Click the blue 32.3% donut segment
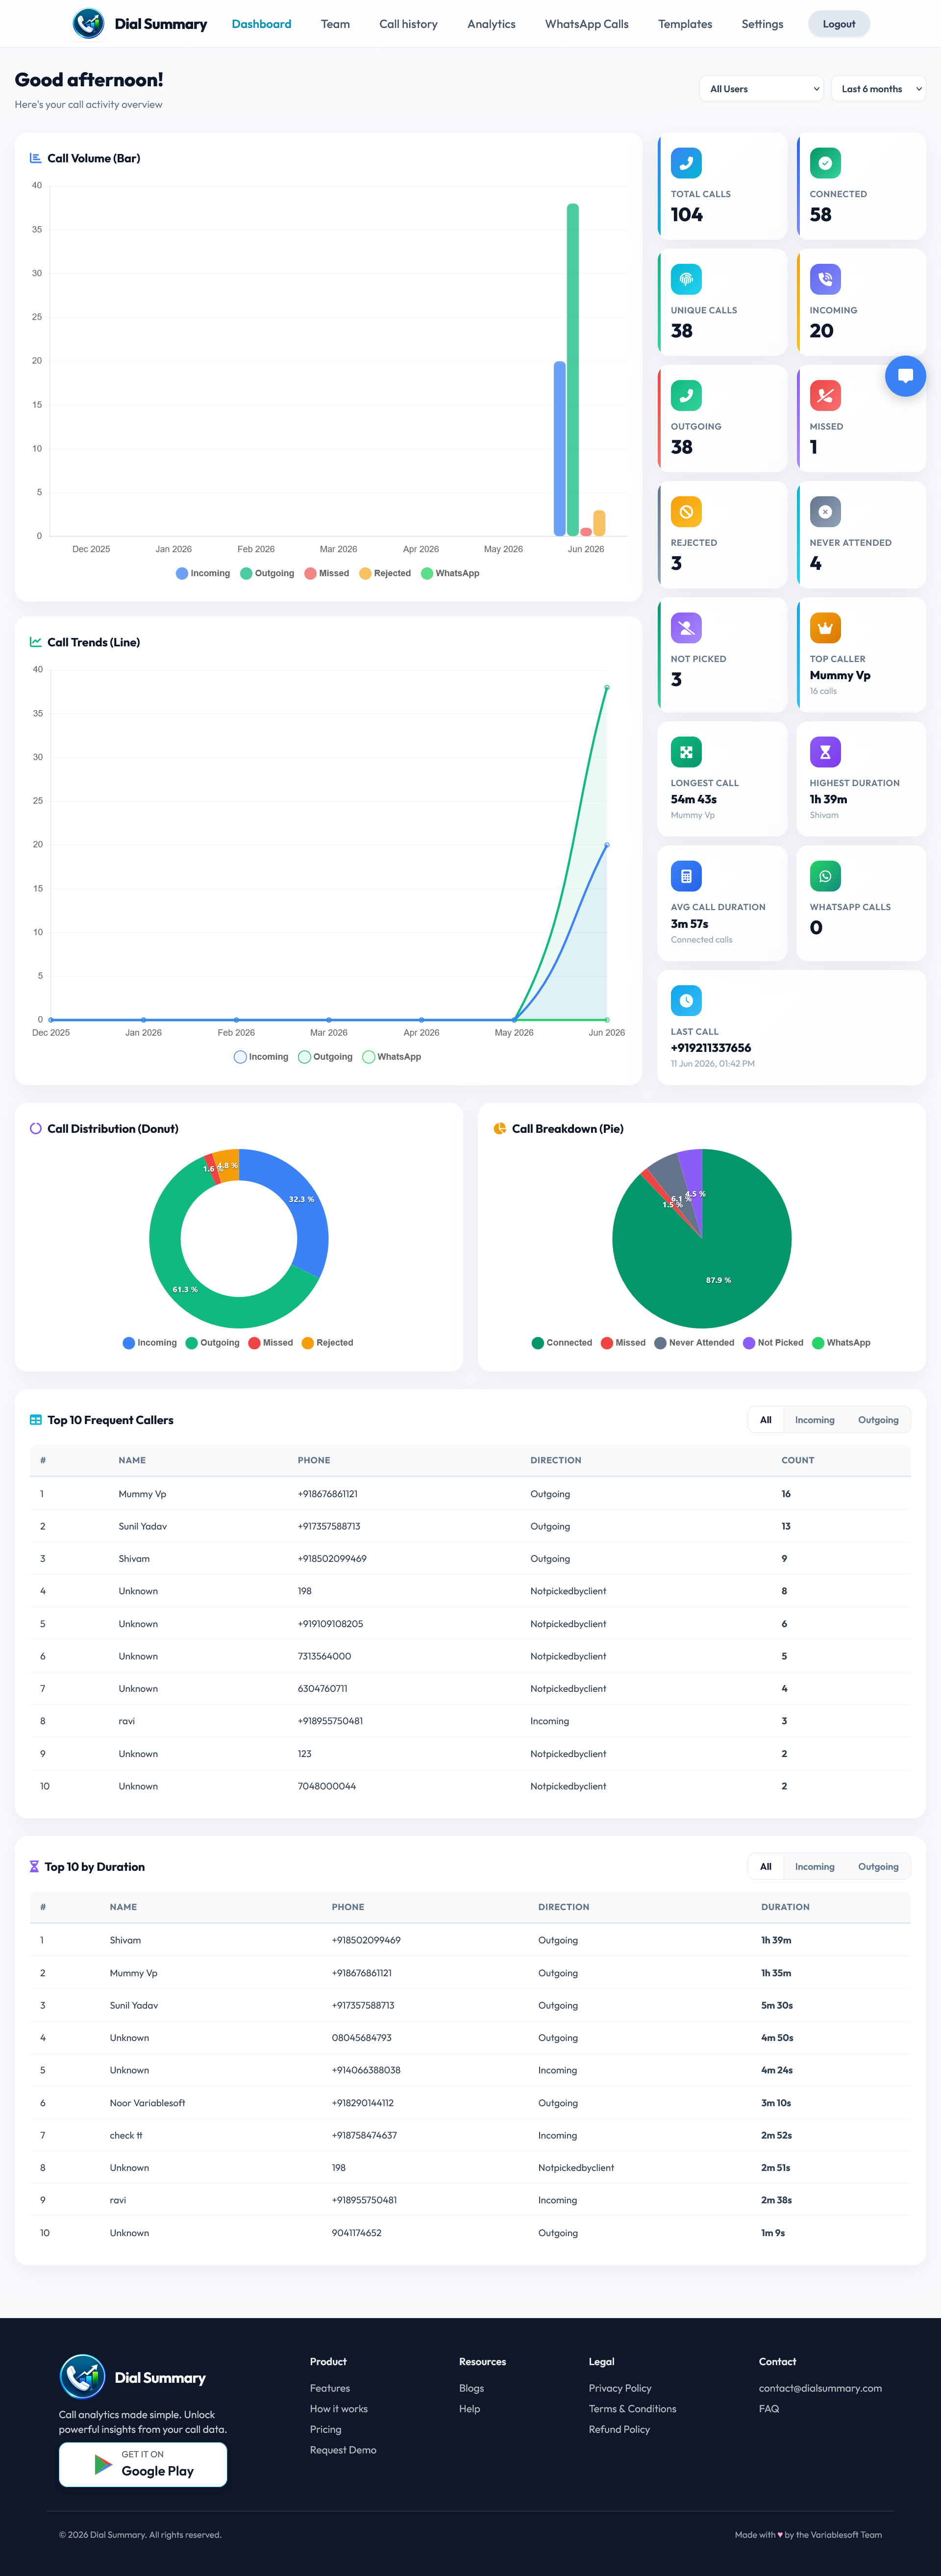941x2576 pixels. pyautogui.click(x=304, y=1208)
